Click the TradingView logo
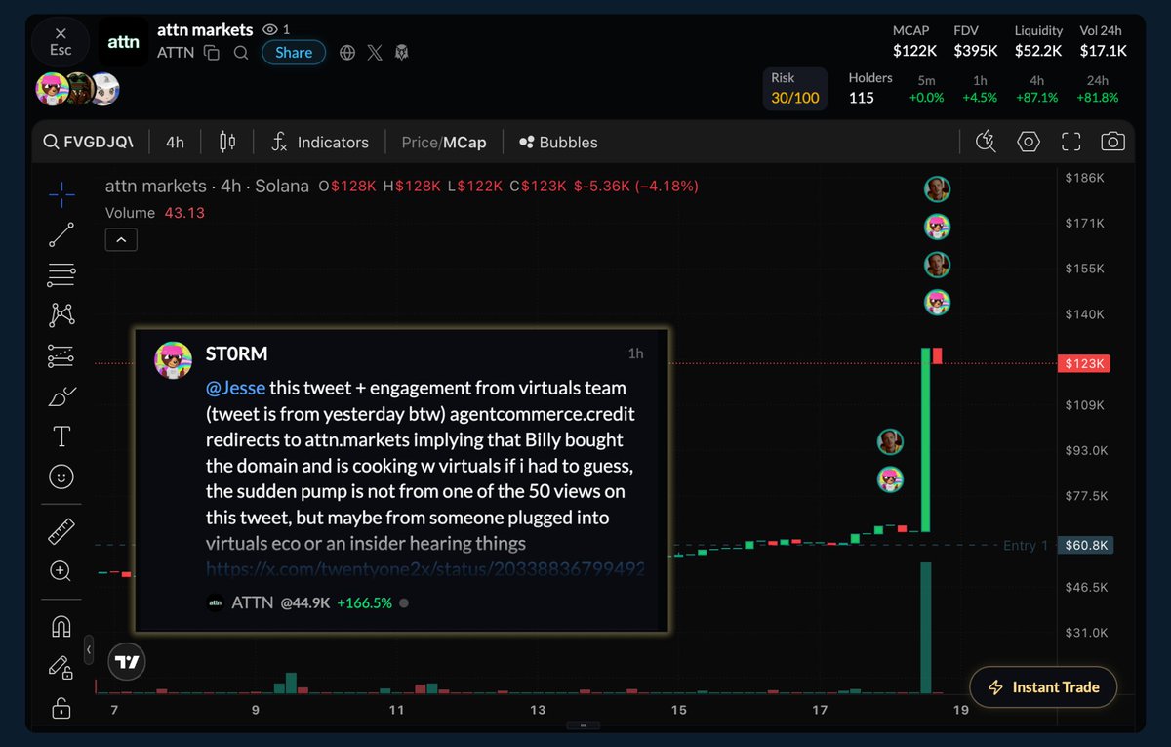The width and height of the screenshot is (1171, 747). (x=128, y=662)
